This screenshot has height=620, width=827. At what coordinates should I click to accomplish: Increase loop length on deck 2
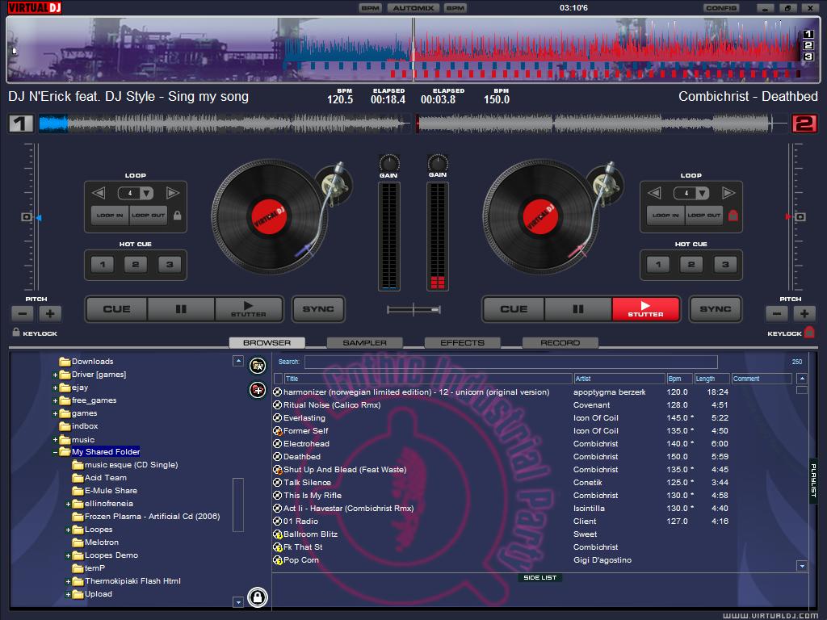coord(728,193)
